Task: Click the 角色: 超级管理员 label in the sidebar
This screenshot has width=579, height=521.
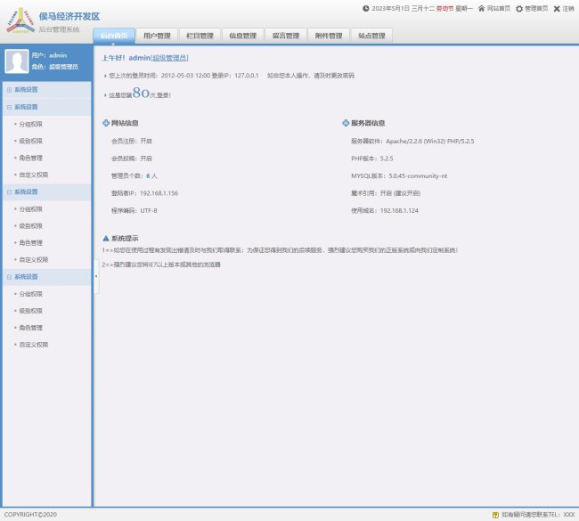Action: [54, 67]
